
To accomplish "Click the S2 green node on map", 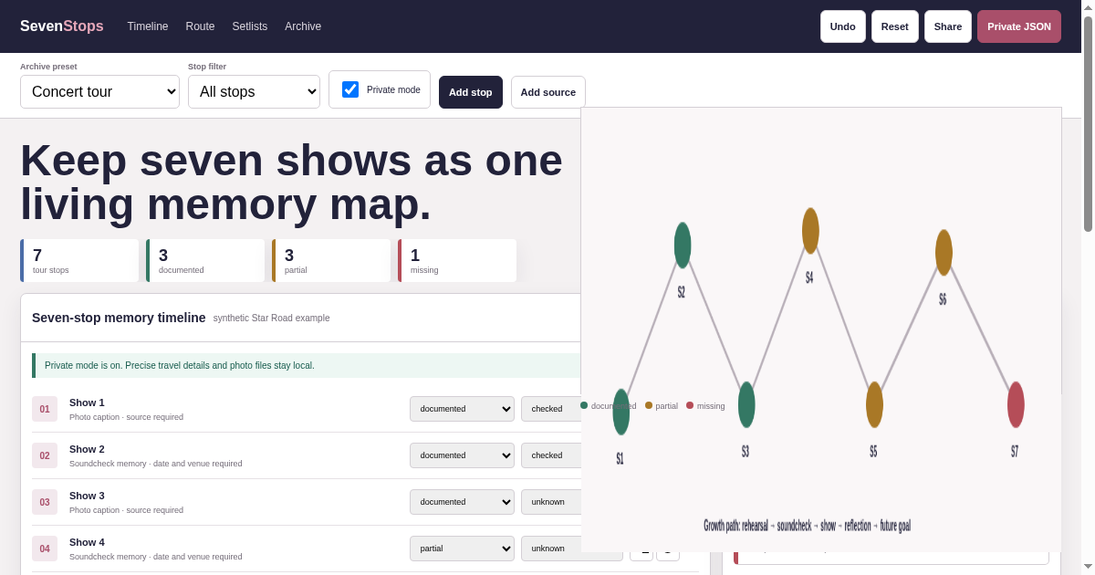I will click(683, 246).
